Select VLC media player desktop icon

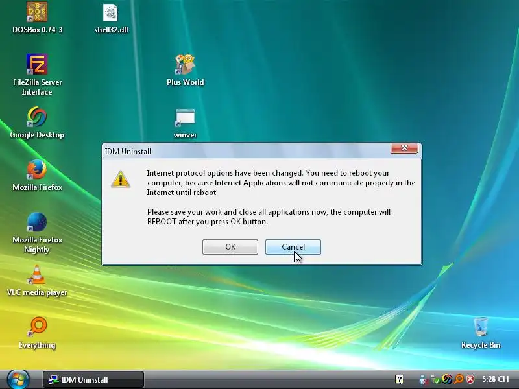point(37,280)
